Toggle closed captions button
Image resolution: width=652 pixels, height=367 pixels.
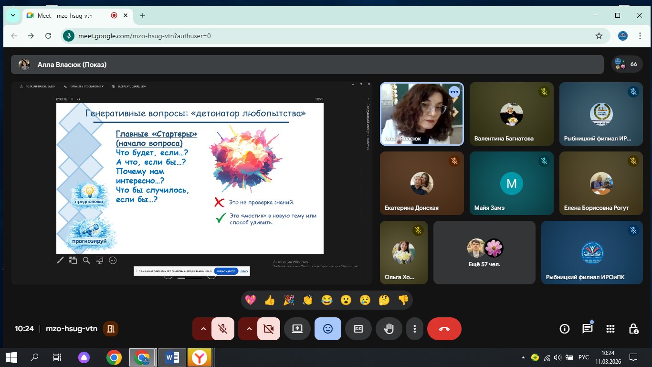[358, 329]
